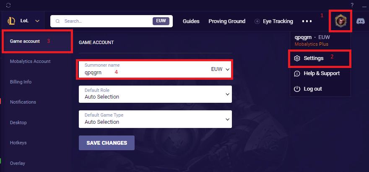Click the League of Legends logo icon
The width and height of the screenshot is (369, 172).
pyautogui.click(x=11, y=21)
